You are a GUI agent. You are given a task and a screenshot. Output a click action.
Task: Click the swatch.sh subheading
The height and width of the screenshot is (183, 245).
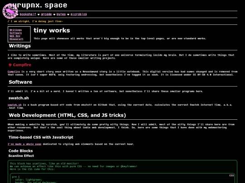pyautogui.click(x=19, y=98)
